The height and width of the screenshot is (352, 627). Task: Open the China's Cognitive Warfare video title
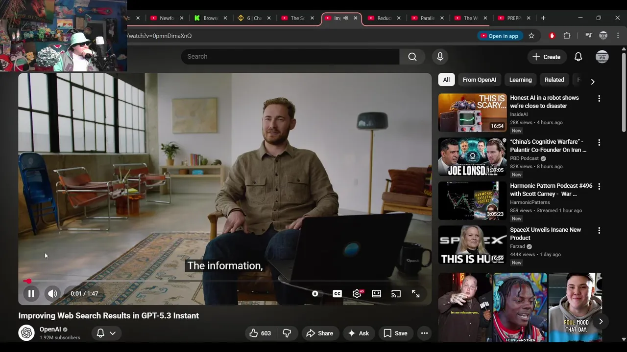click(x=548, y=146)
